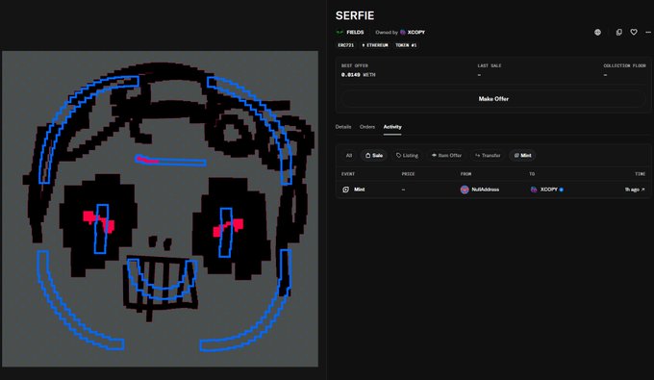Click the Mint event icon in the activity row
Screen dimensions: 654x380
(x=346, y=190)
